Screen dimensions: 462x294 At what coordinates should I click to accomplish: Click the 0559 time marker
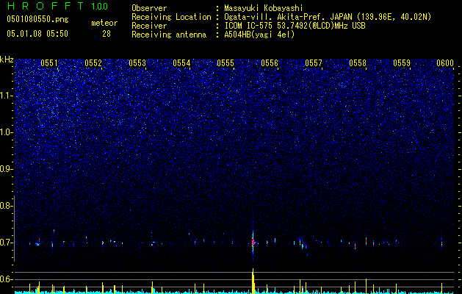tap(402, 63)
